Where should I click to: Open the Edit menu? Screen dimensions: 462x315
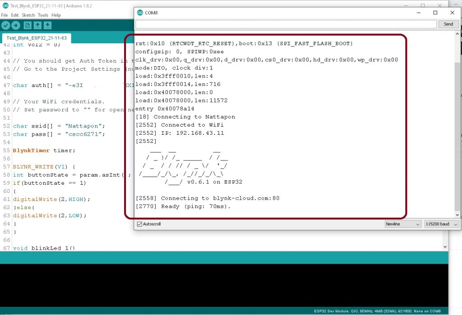pos(15,15)
